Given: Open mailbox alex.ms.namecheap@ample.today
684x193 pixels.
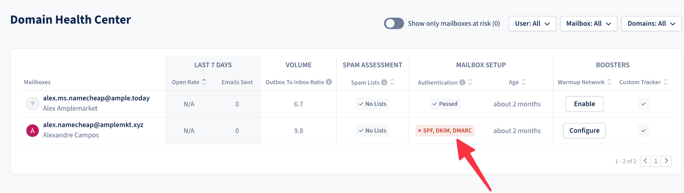Looking at the screenshot, I should (x=96, y=98).
